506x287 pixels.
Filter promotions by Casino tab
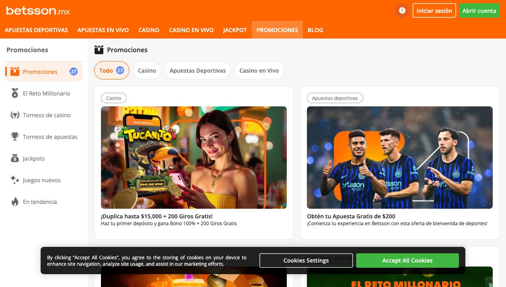(x=147, y=70)
